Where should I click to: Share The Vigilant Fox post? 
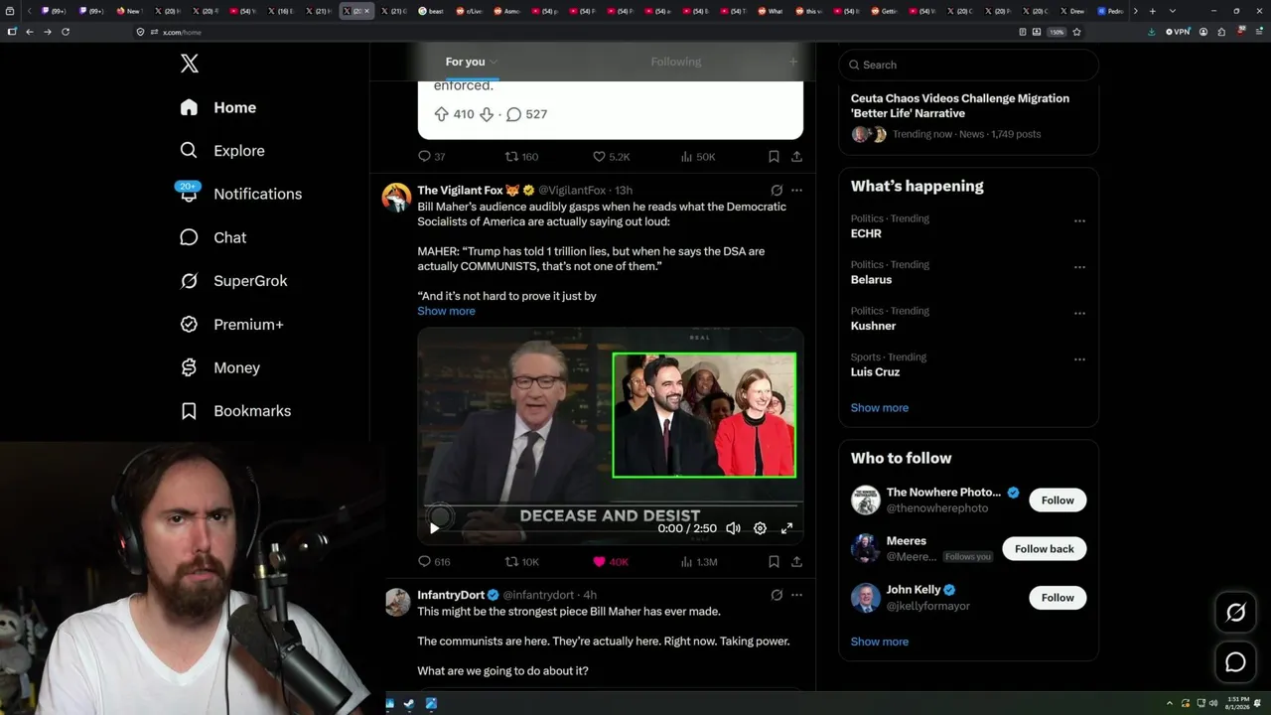click(796, 561)
